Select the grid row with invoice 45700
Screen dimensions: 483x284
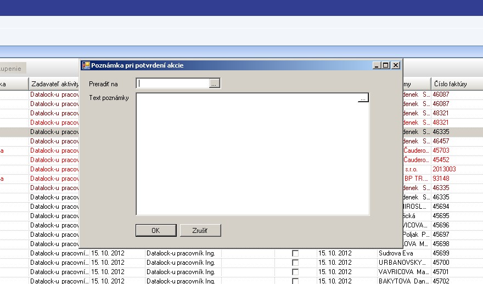pyautogui.click(x=241, y=263)
